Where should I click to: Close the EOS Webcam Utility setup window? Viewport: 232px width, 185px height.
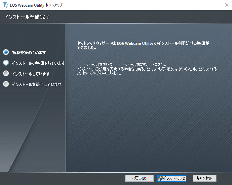pyautogui.click(x=226, y=5)
